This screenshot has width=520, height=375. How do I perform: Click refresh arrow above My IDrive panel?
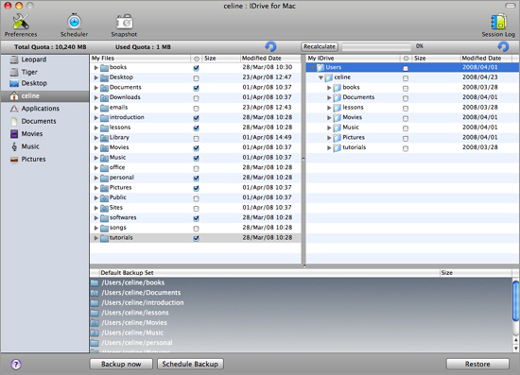[x=503, y=46]
